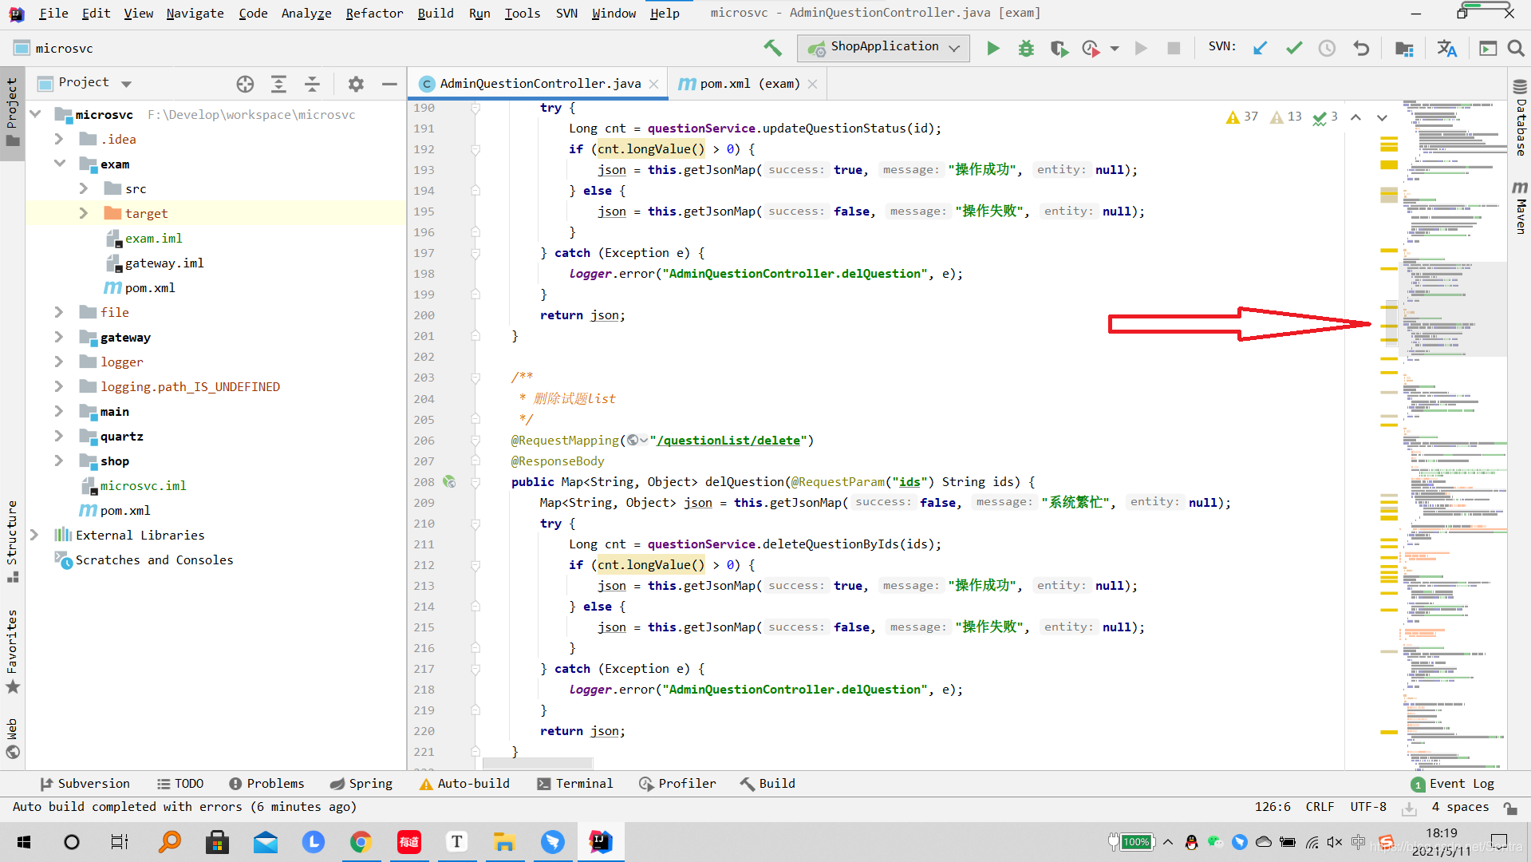Click UTF-8 encoding in status bar
Image resolution: width=1531 pixels, height=862 pixels.
tap(1367, 807)
